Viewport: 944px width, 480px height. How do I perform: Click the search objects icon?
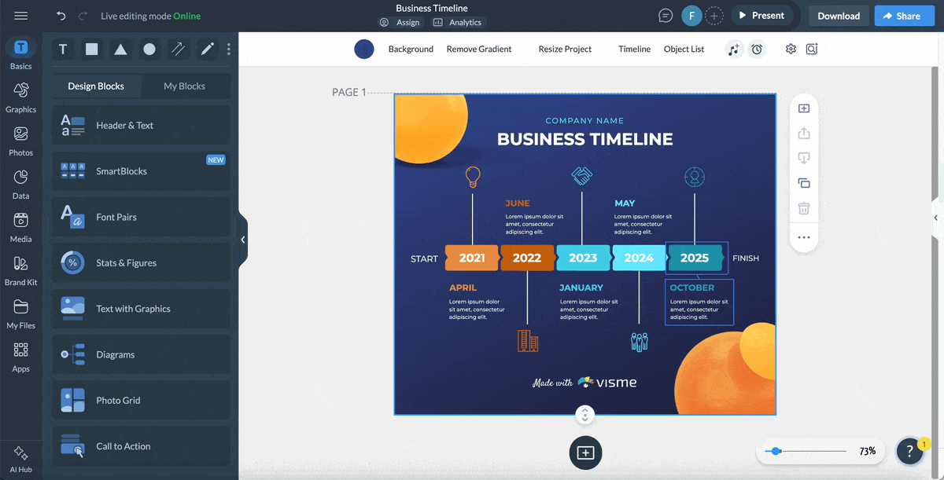(812, 49)
